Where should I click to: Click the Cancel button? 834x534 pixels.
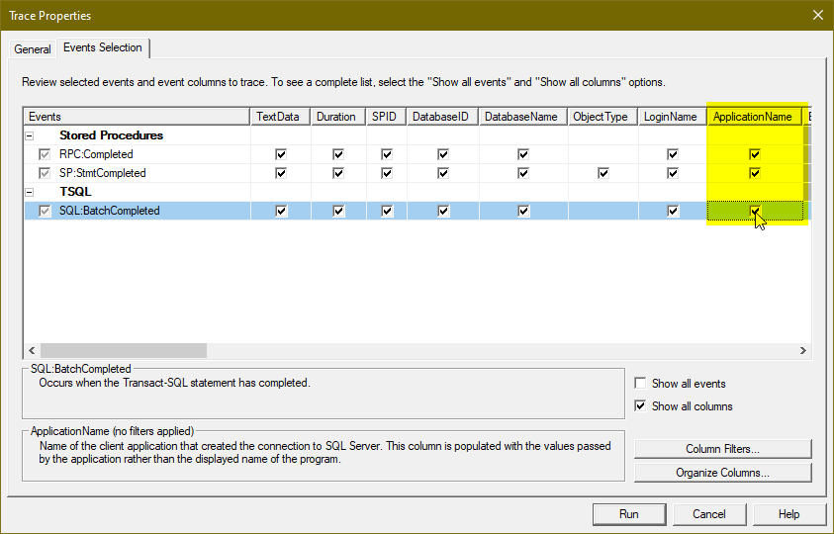[x=709, y=514]
